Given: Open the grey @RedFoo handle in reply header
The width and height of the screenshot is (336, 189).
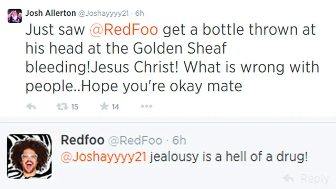Looking at the screenshot, I should (x=135, y=141).
